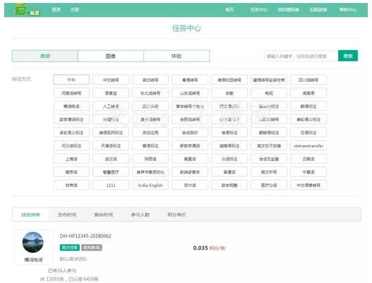372x283 pixels.
Task: Sort tasks by 综合排序
Action: pyautogui.click(x=31, y=214)
